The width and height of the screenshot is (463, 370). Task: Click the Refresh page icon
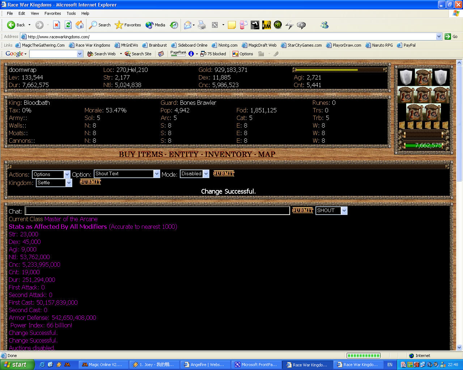(68, 25)
